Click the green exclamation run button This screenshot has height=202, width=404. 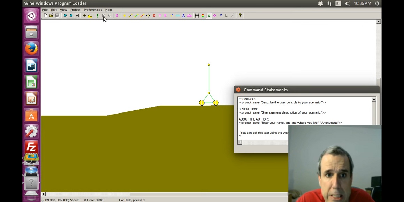click(x=98, y=16)
